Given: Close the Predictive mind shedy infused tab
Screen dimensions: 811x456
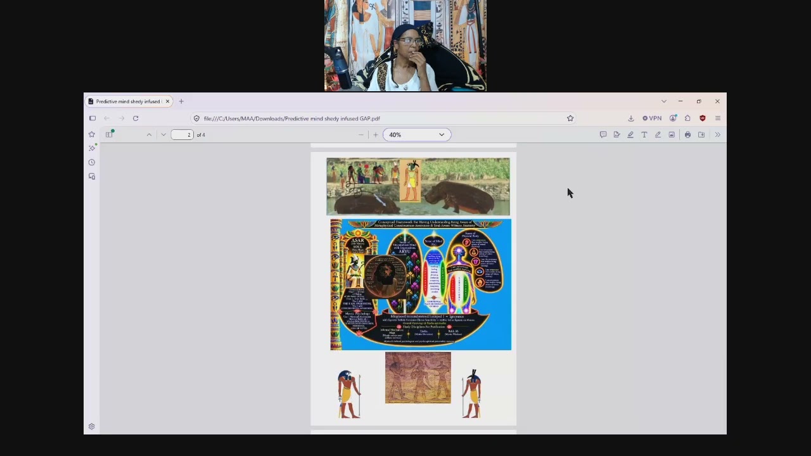Looking at the screenshot, I should (167, 101).
